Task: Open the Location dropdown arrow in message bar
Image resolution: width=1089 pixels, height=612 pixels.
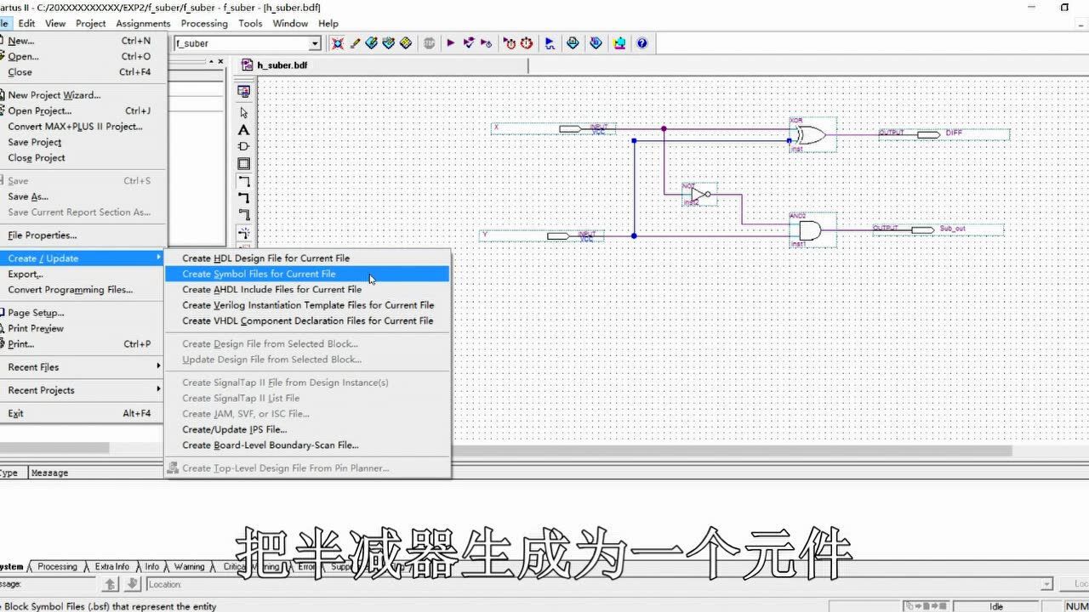Action: (1047, 584)
